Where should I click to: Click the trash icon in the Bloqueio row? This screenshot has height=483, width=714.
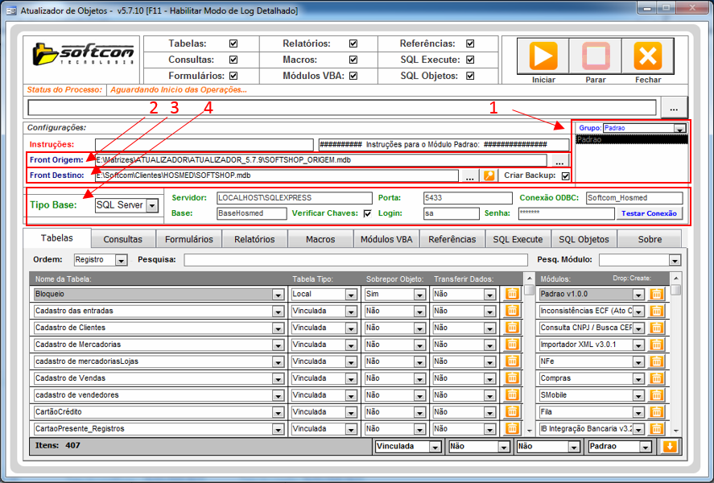[511, 294]
